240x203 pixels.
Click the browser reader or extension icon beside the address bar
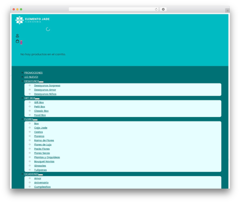pos(163,10)
